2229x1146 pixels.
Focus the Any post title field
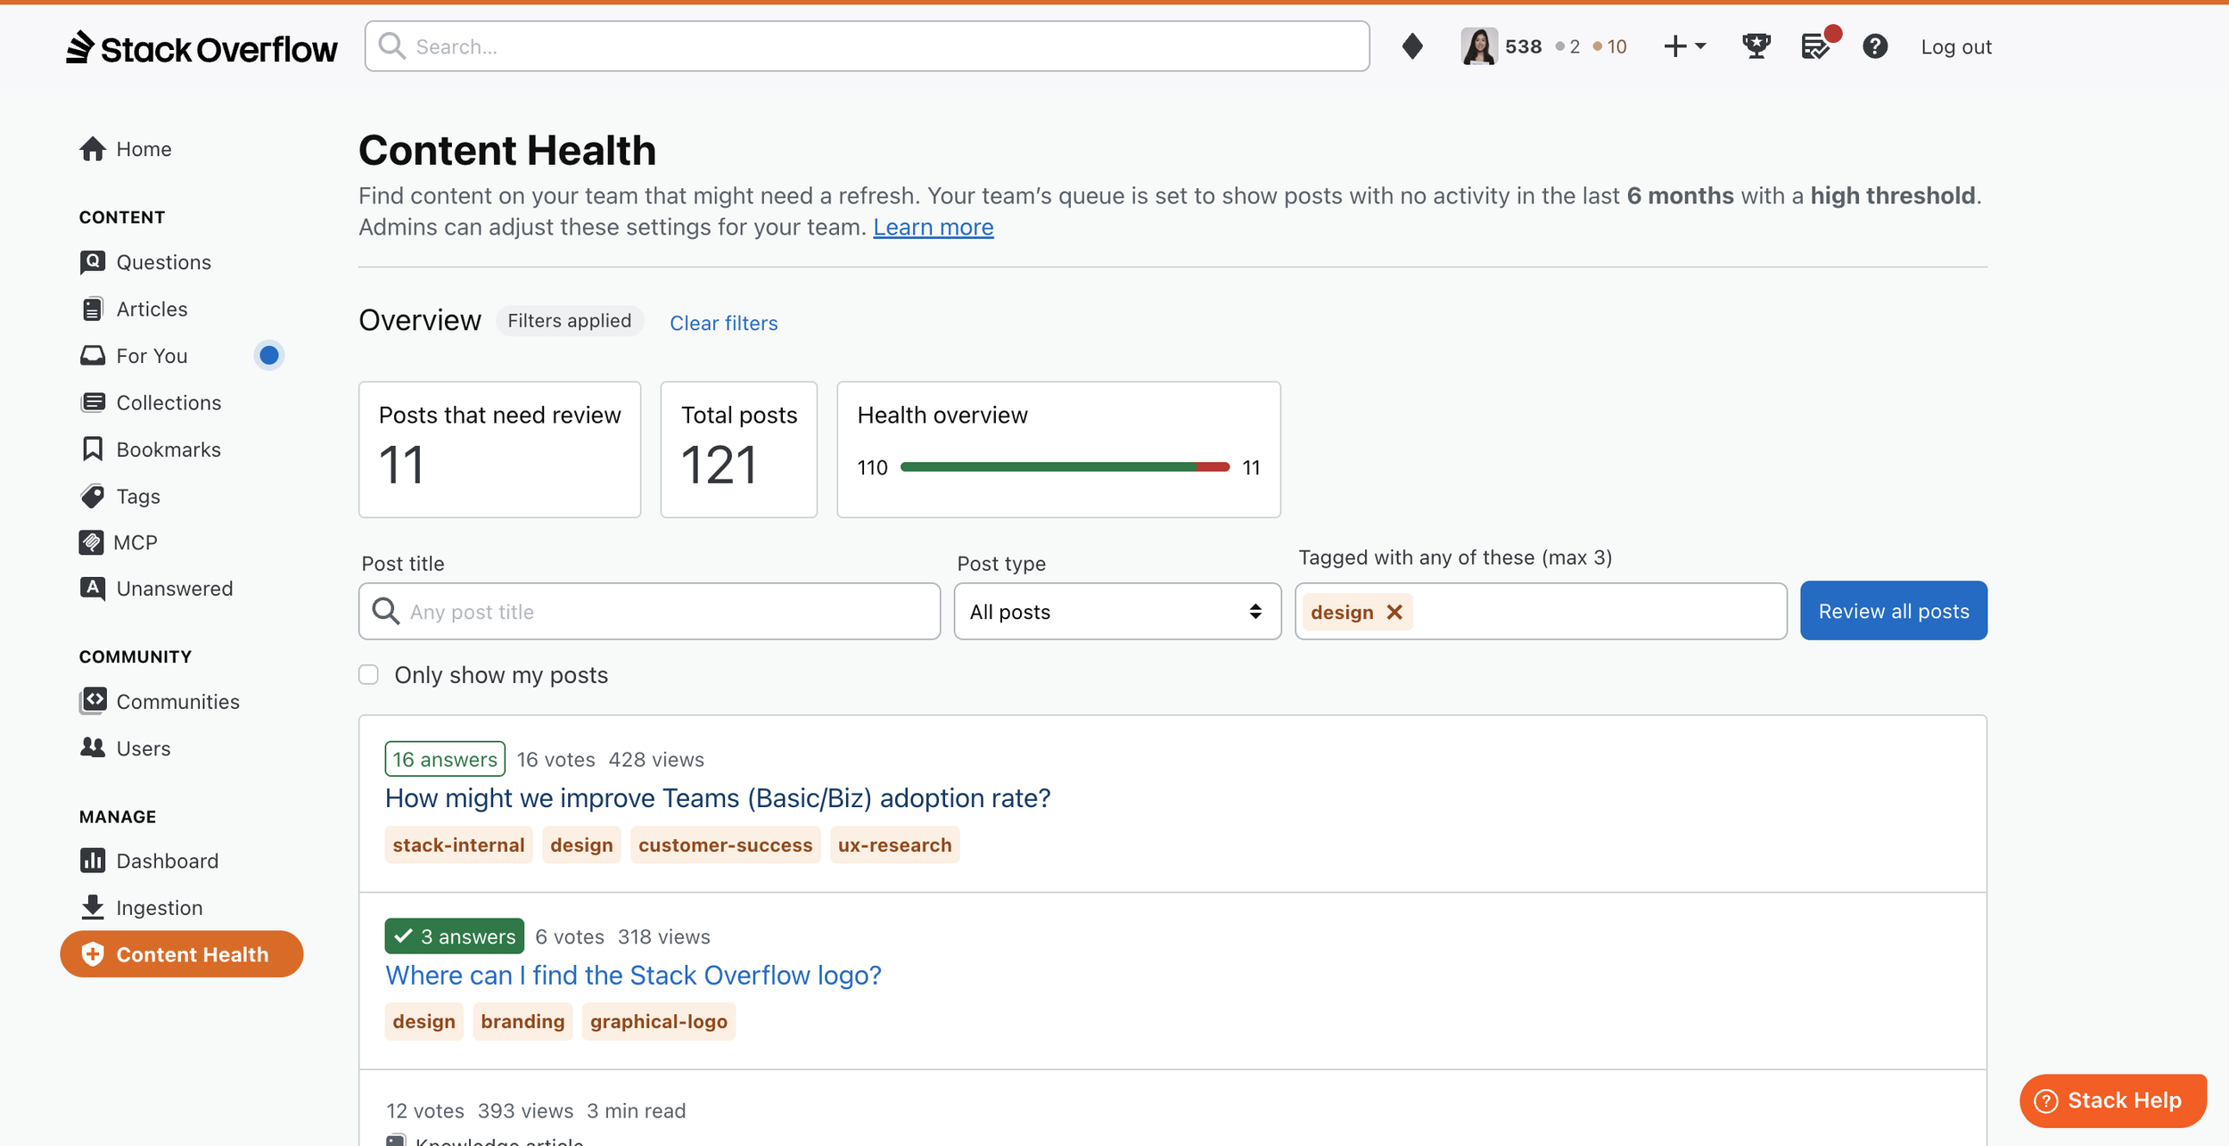[650, 612]
